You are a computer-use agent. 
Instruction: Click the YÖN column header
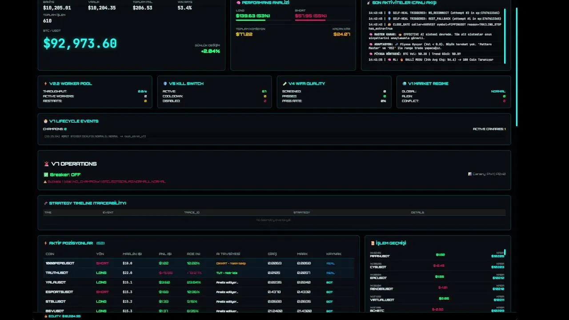[x=100, y=254]
